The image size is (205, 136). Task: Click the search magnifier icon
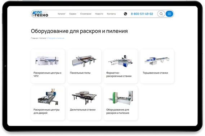pyautogui.click(x=161, y=14)
